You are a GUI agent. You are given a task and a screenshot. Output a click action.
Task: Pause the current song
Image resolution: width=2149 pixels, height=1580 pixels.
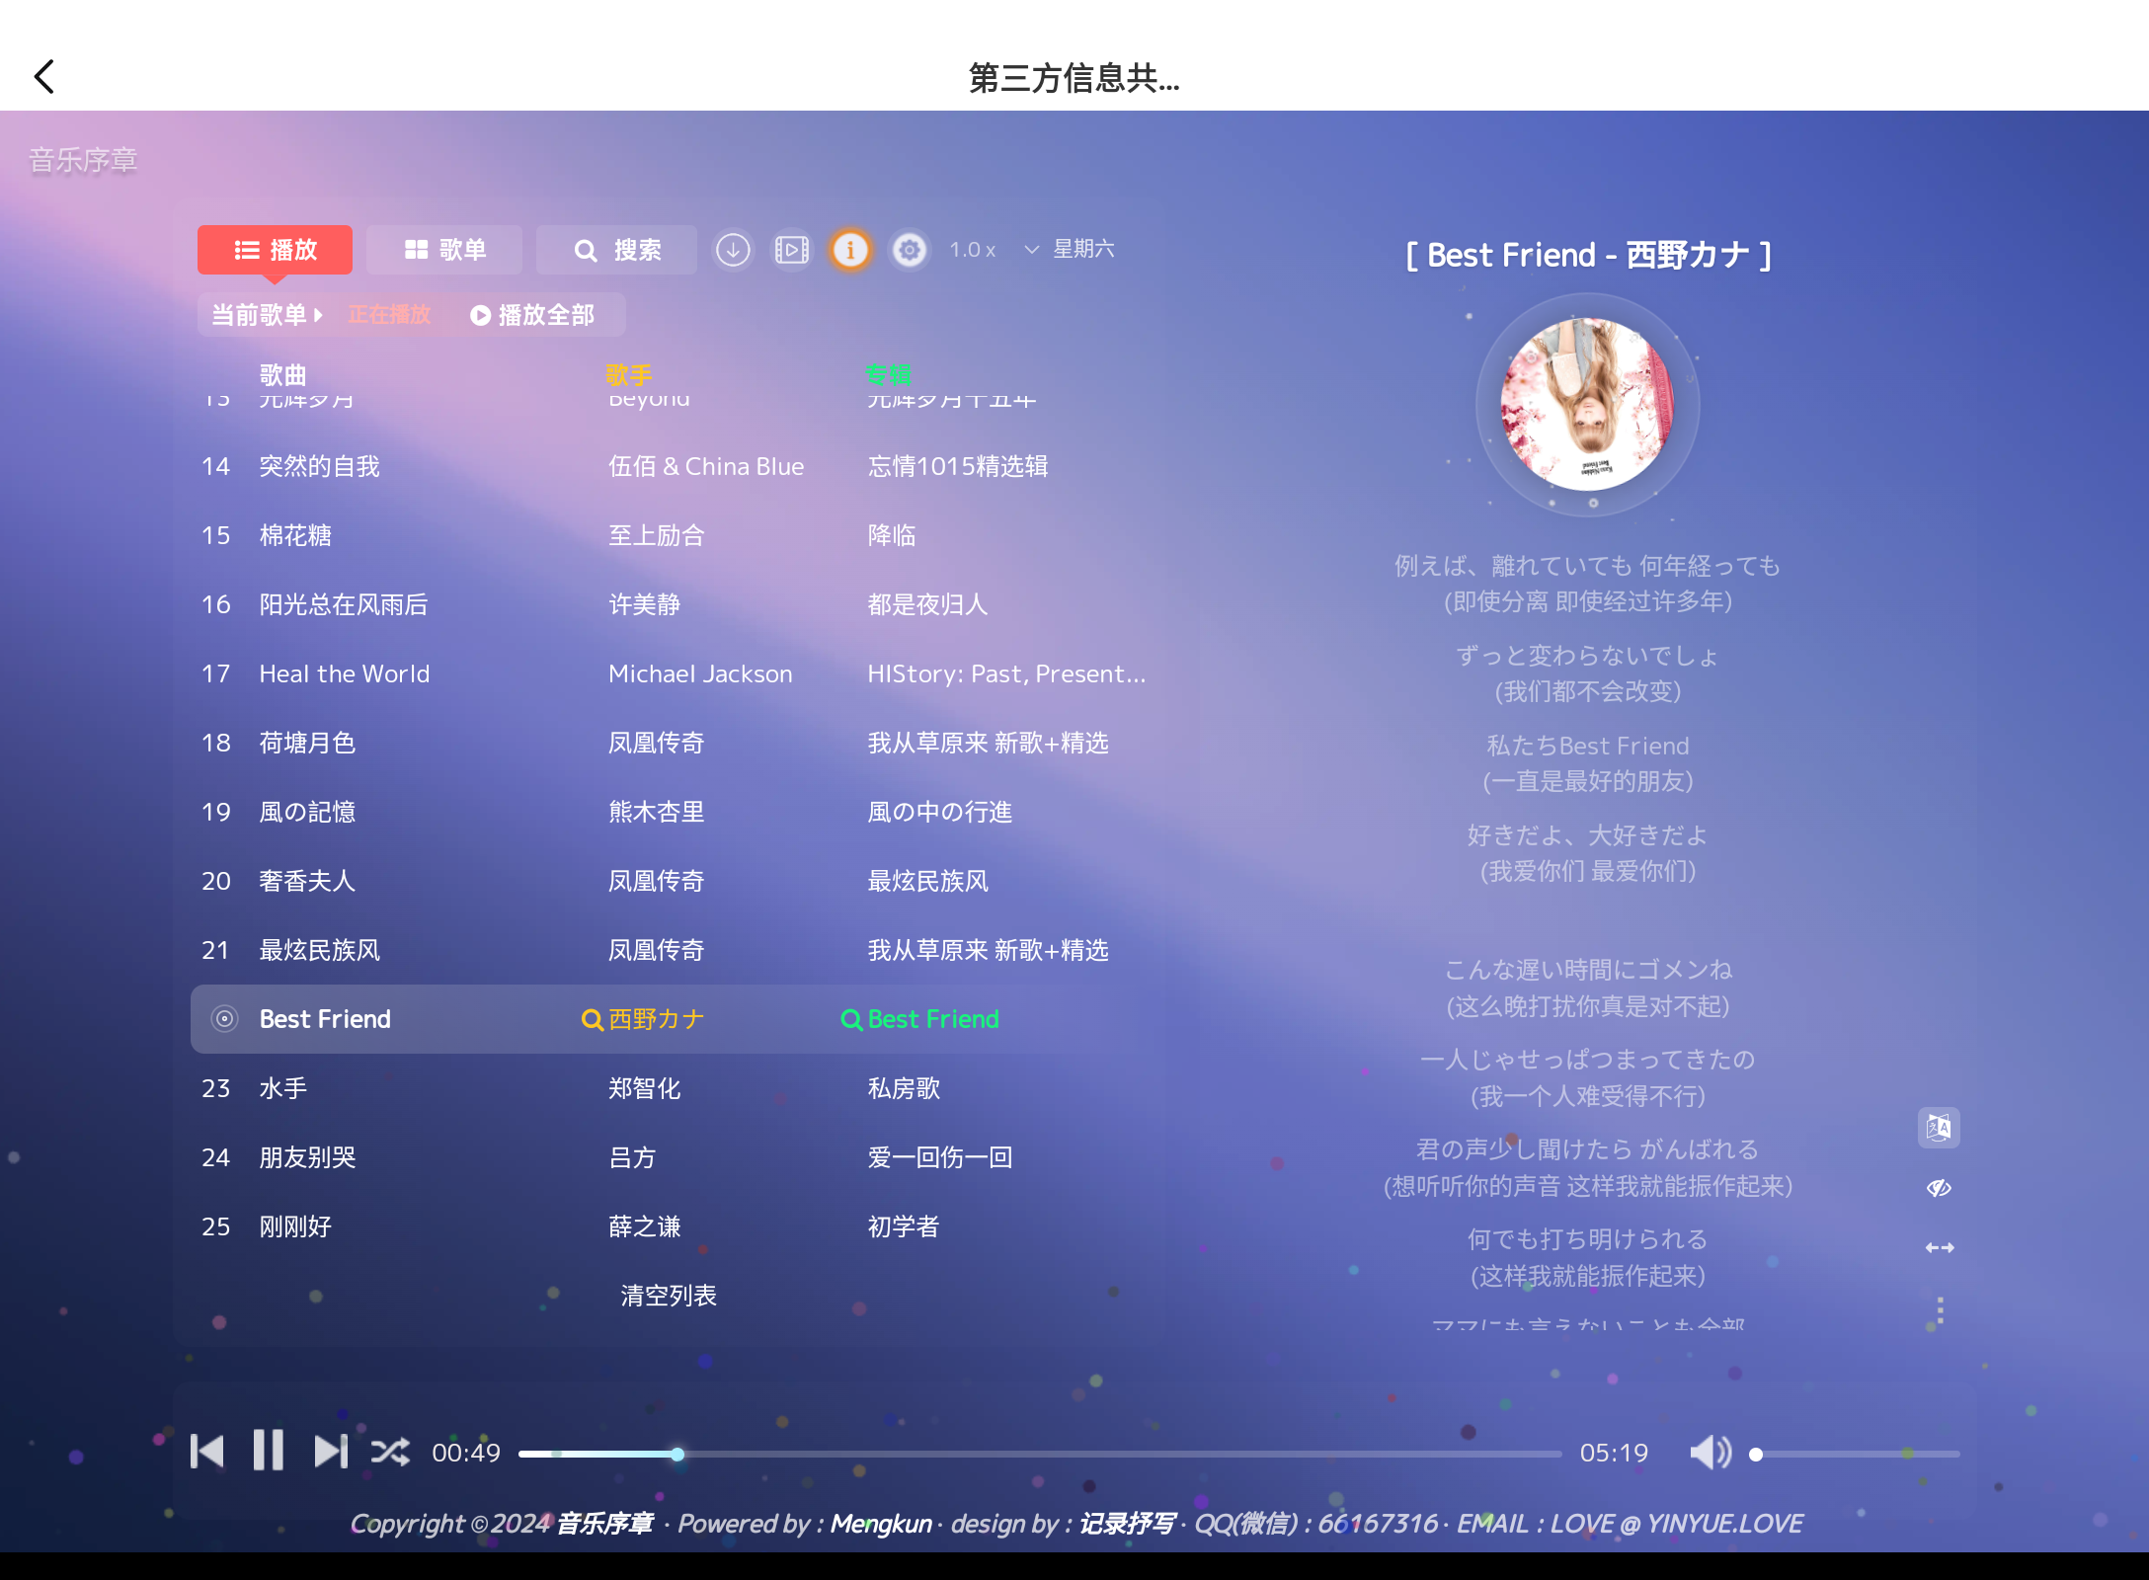point(268,1452)
